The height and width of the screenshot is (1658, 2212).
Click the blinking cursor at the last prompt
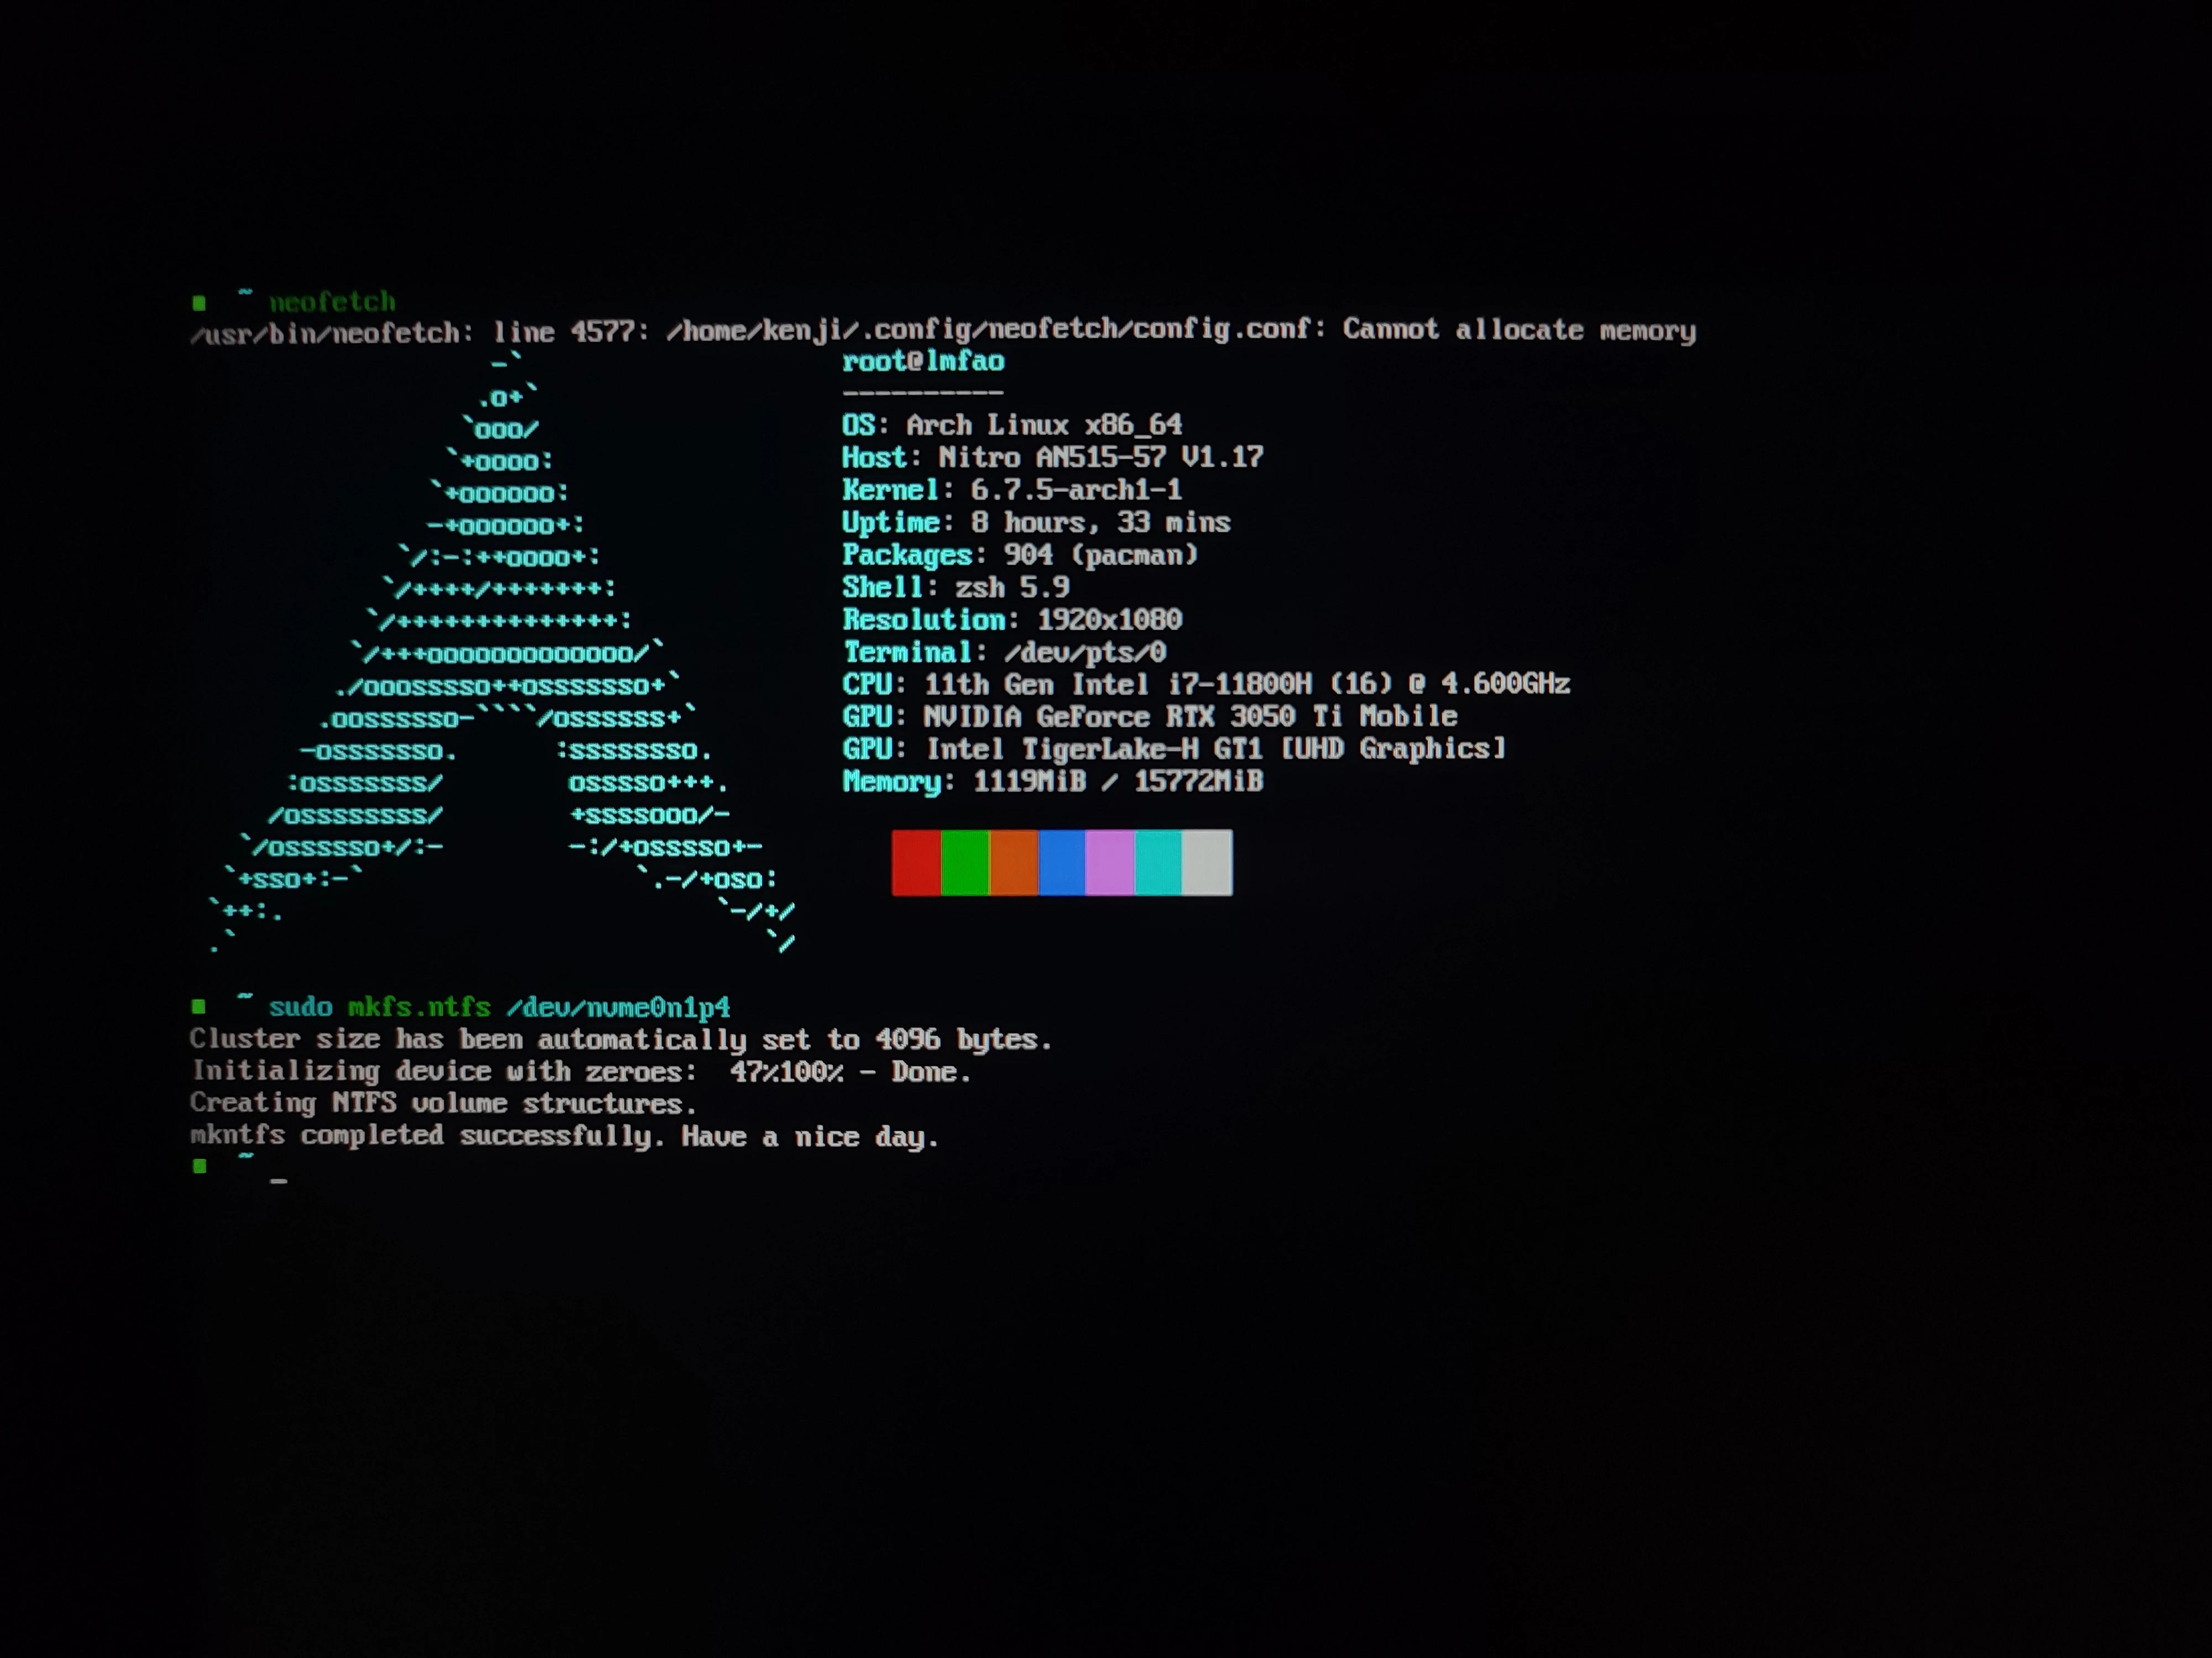[x=278, y=1181]
